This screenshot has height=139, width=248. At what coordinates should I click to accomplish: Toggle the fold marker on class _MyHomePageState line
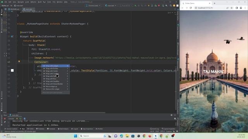16,24
